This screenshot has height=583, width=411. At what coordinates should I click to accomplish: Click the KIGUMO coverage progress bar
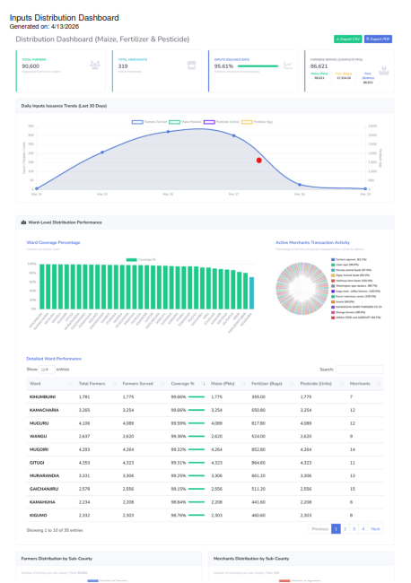pos(197,515)
